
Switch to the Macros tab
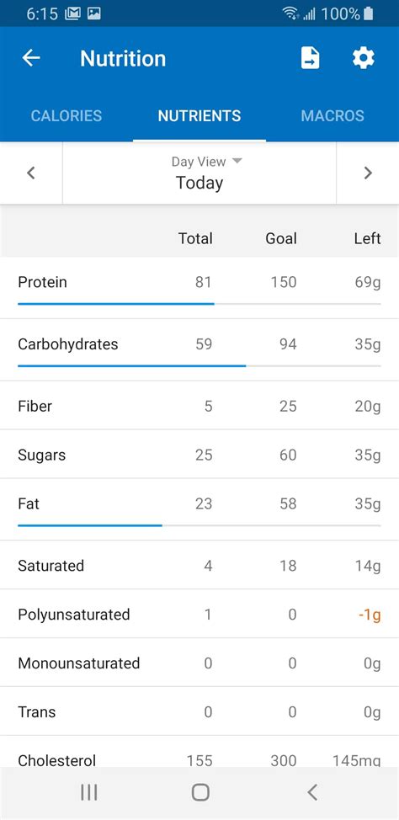coord(332,115)
